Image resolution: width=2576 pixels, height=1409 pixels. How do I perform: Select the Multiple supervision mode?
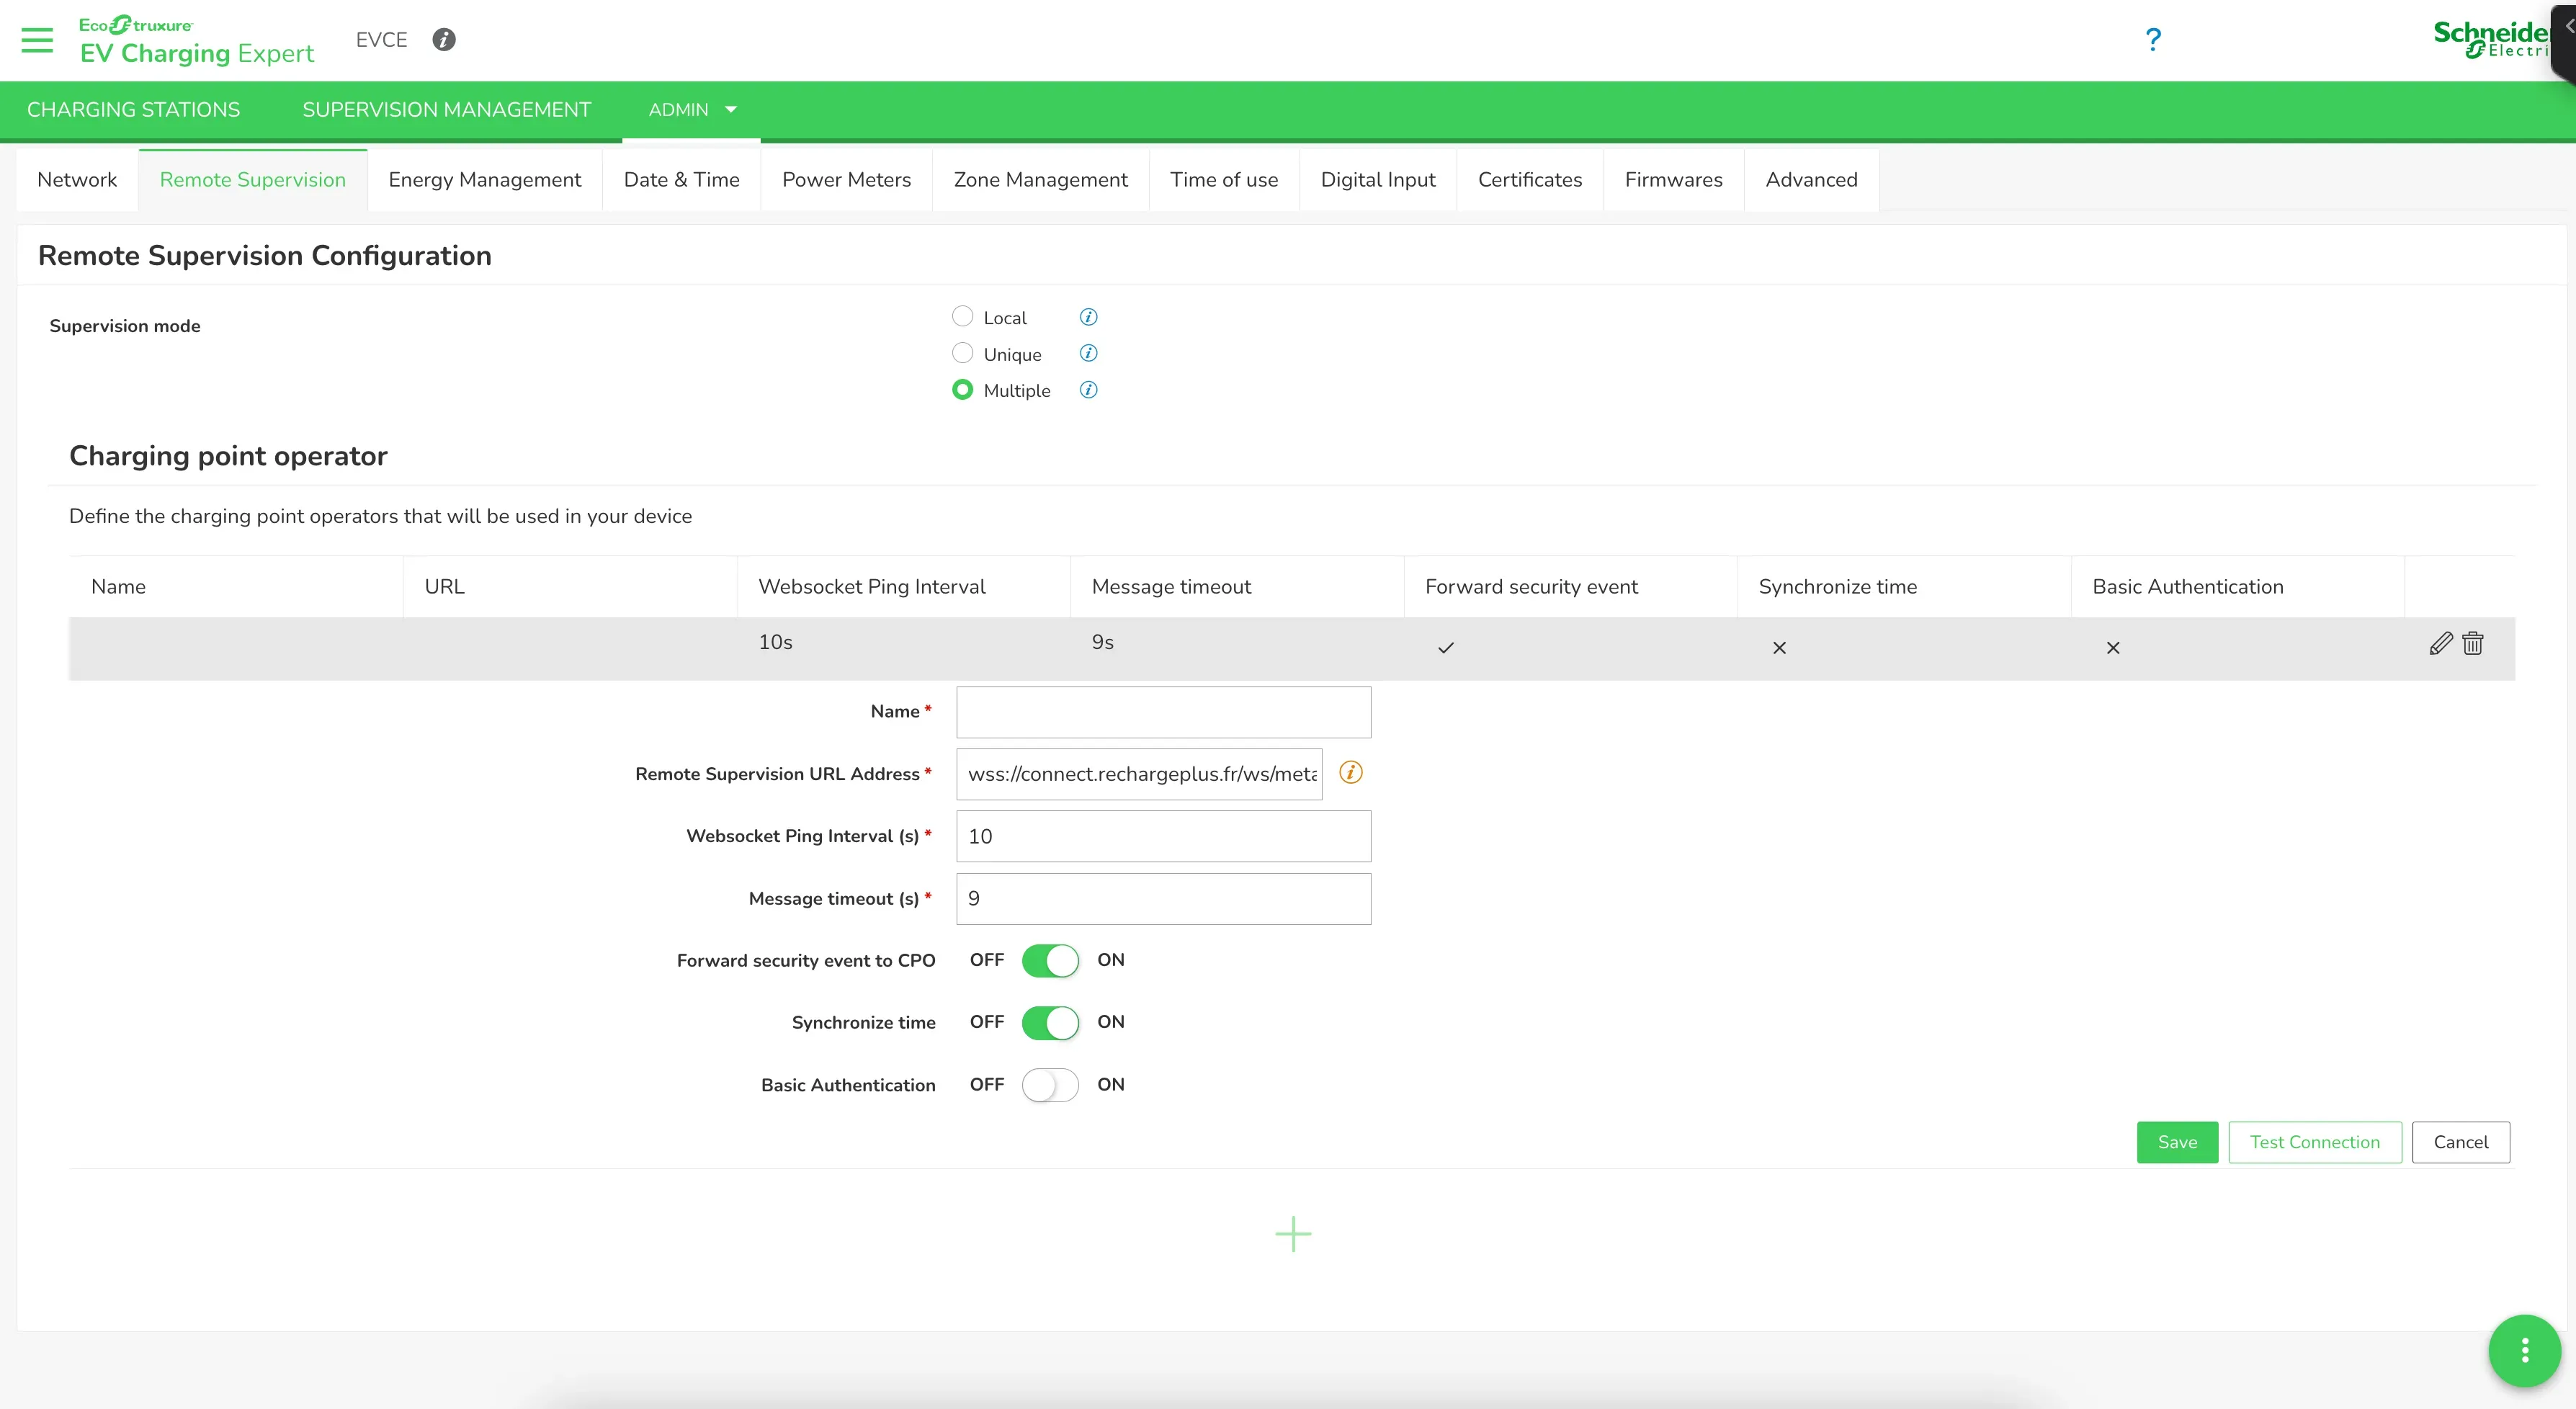962,390
